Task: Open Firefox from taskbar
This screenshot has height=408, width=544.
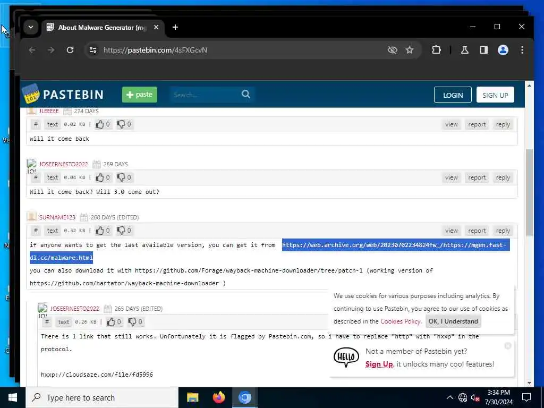Action: coord(218,397)
